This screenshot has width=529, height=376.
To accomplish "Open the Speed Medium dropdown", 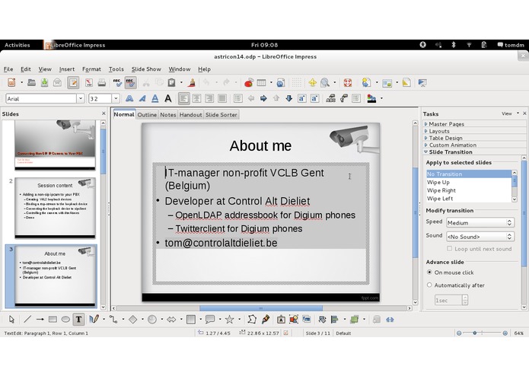I will pyautogui.click(x=480, y=222).
